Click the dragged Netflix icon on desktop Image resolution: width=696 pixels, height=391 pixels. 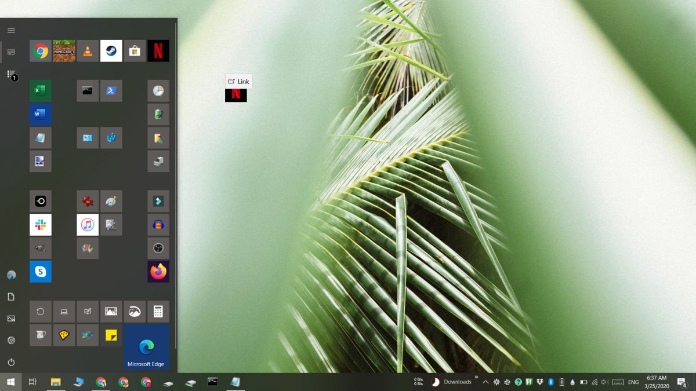[236, 95]
